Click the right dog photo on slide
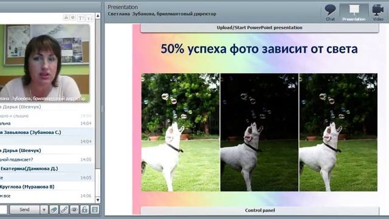Viewport: 389px width, 219px height. coord(339,132)
